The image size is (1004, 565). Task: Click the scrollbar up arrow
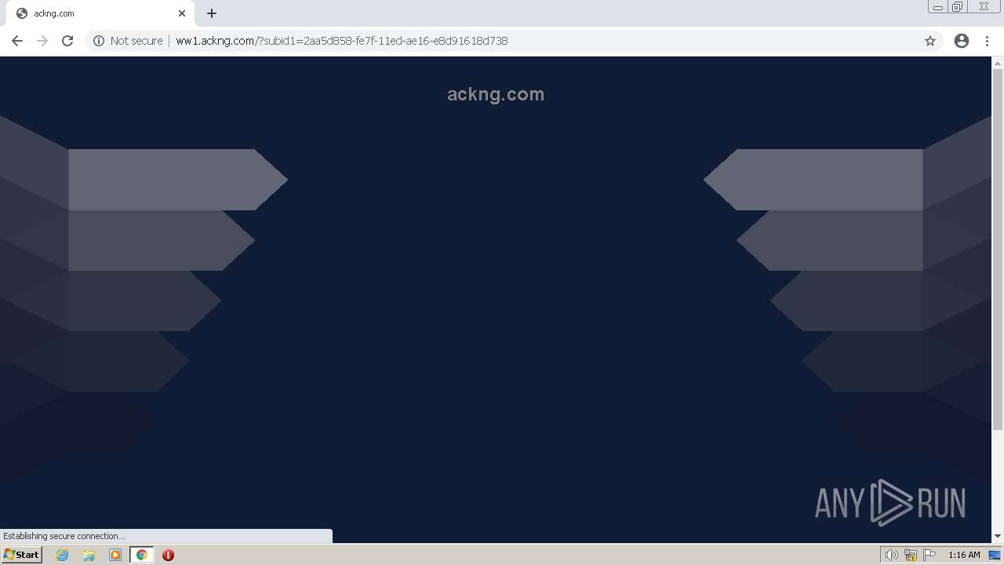pyautogui.click(x=998, y=62)
